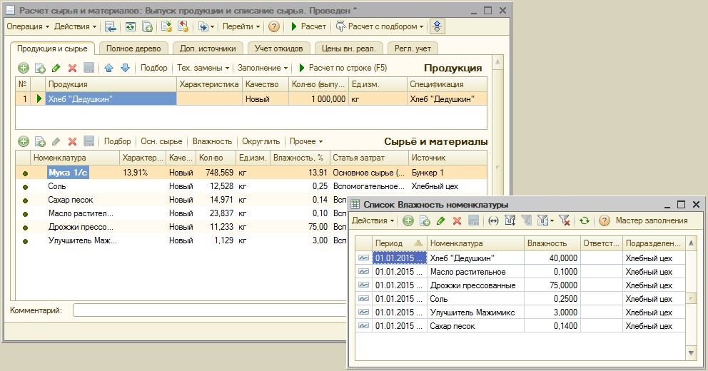
Task: Open filter history dropdown in Влажность list
Action: point(545,220)
